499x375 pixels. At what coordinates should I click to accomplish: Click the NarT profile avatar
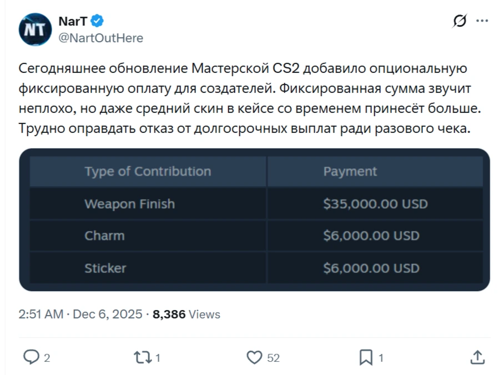coord(34,29)
